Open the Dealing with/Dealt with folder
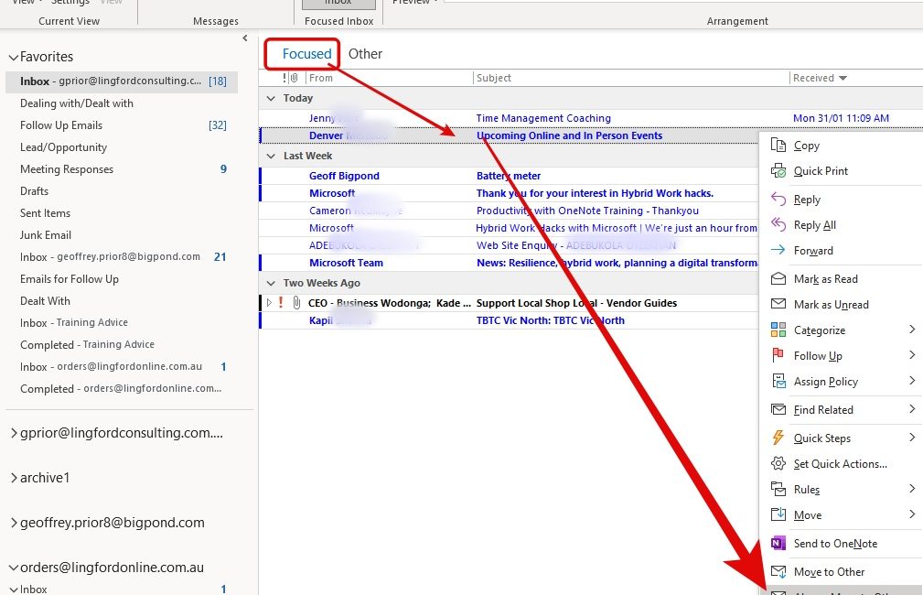 tap(77, 103)
